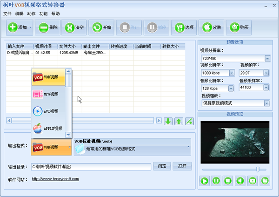Click the video preview seek slider handle
Screen dimensions: 279x197
[x=258, y=169]
